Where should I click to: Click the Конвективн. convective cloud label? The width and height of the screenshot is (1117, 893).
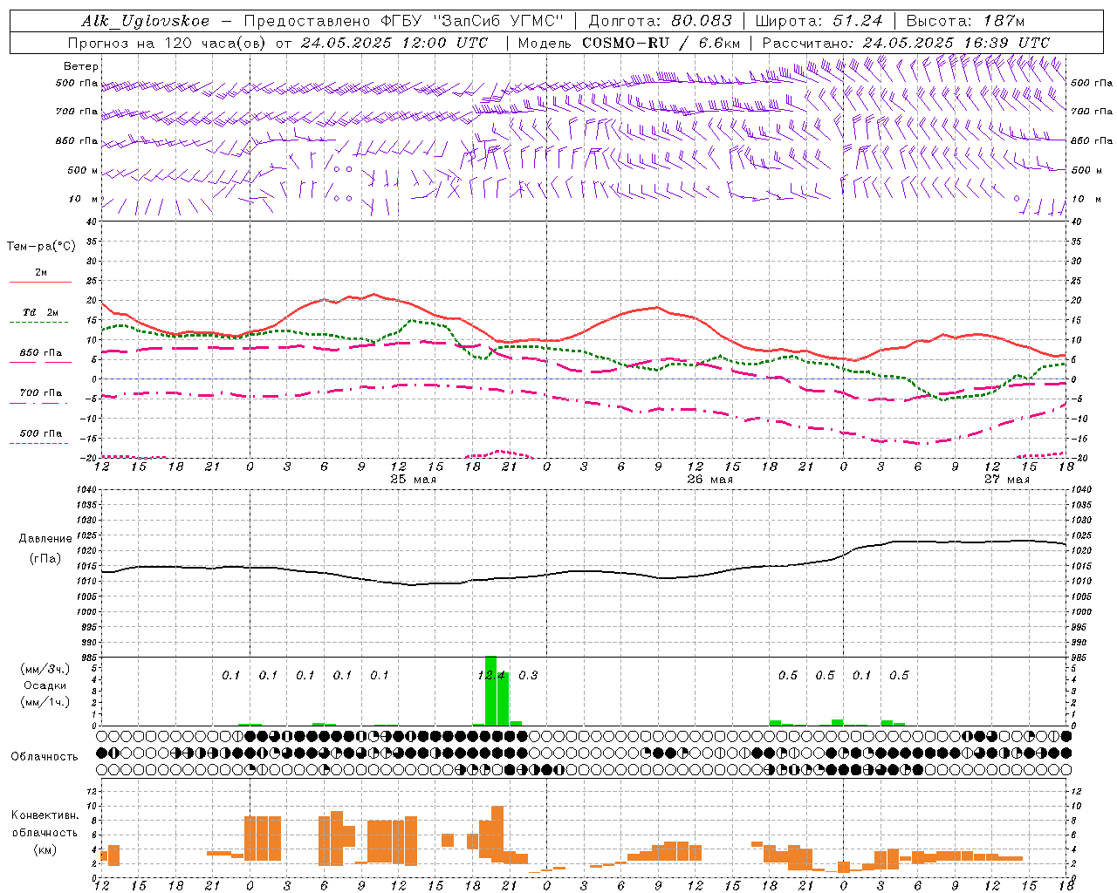45,815
